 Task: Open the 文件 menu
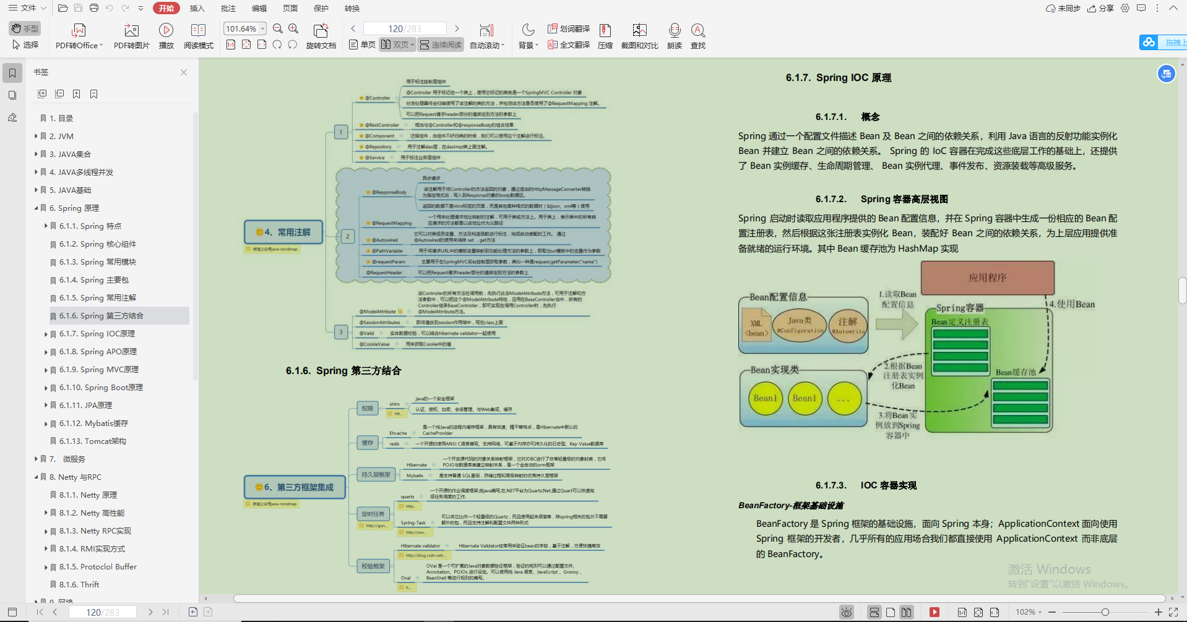pos(27,8)
